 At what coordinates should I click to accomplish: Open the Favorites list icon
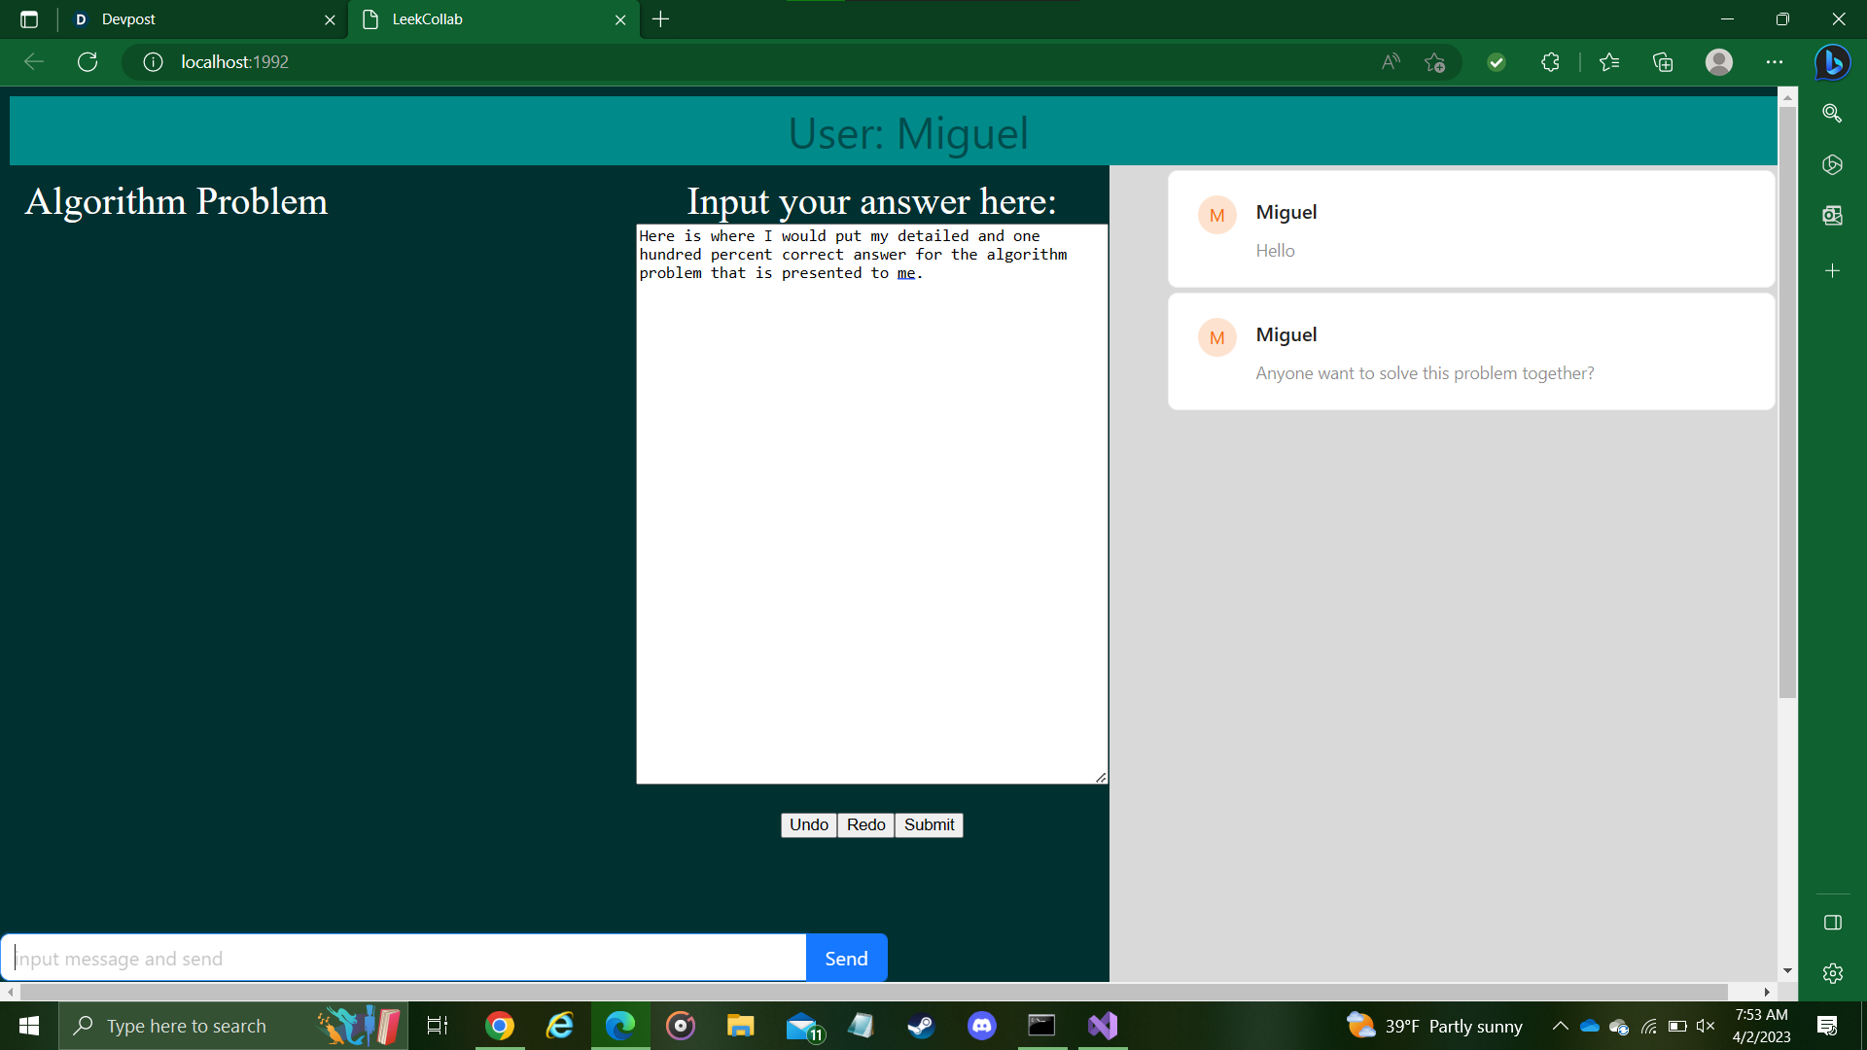coord(1609,62)
